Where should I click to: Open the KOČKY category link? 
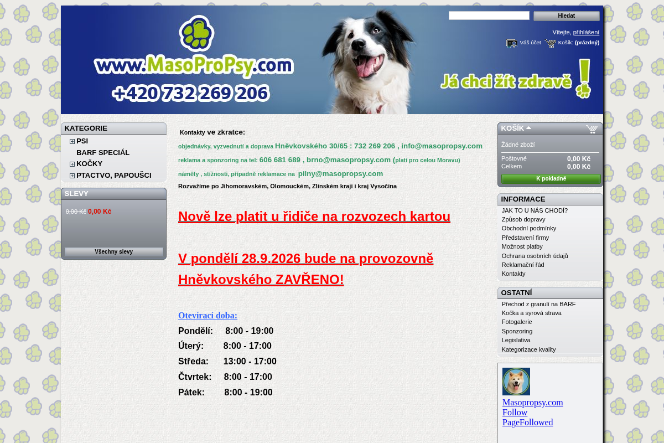tap(89, 164)
